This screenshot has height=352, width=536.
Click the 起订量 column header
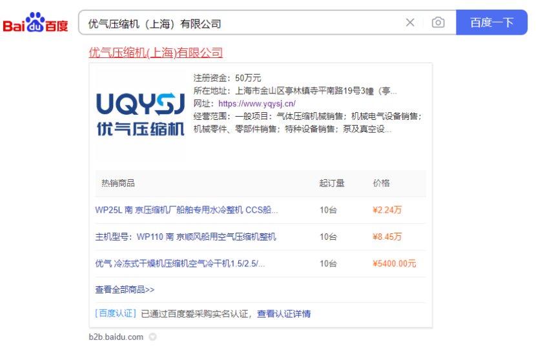click(331, 183)
